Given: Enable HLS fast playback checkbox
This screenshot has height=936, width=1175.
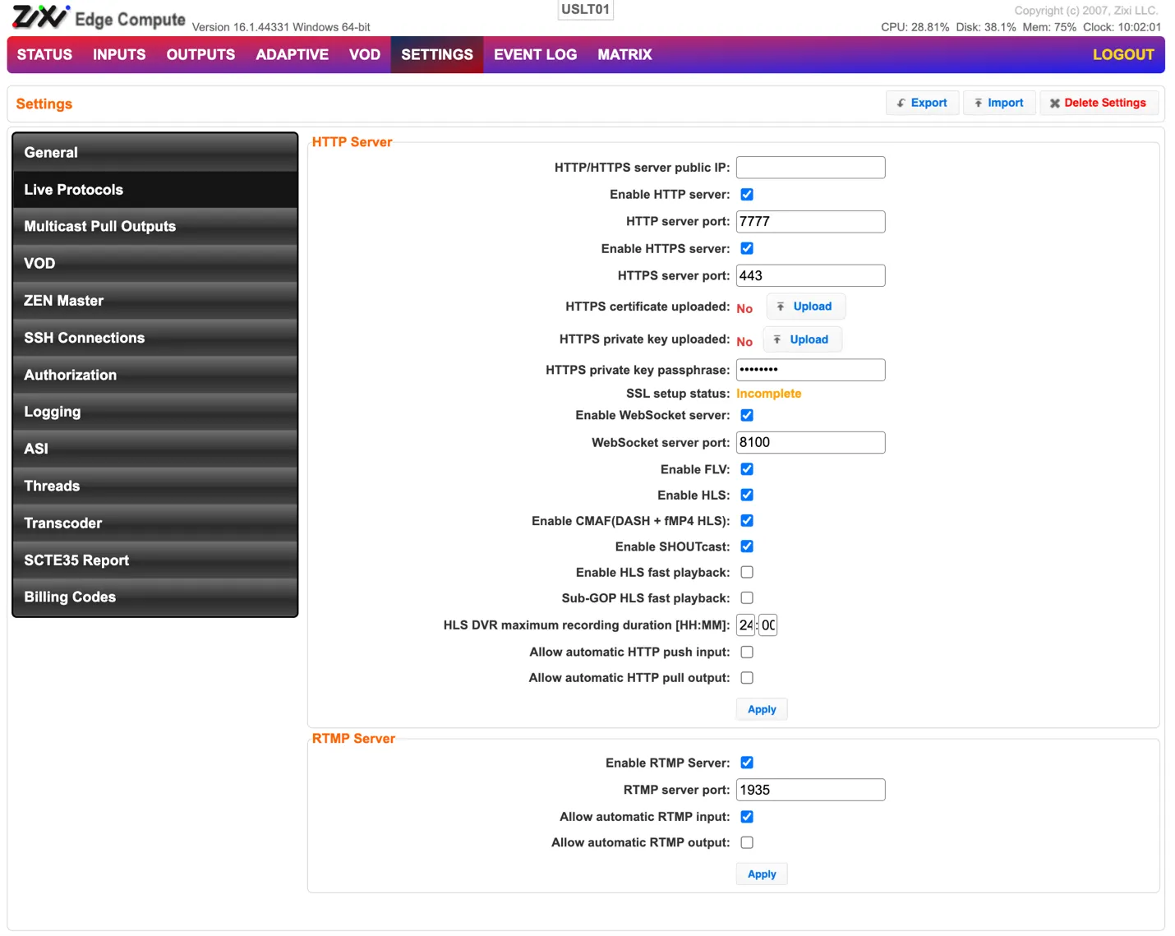Looking at the screenshot, I should [x=747, y=572].
